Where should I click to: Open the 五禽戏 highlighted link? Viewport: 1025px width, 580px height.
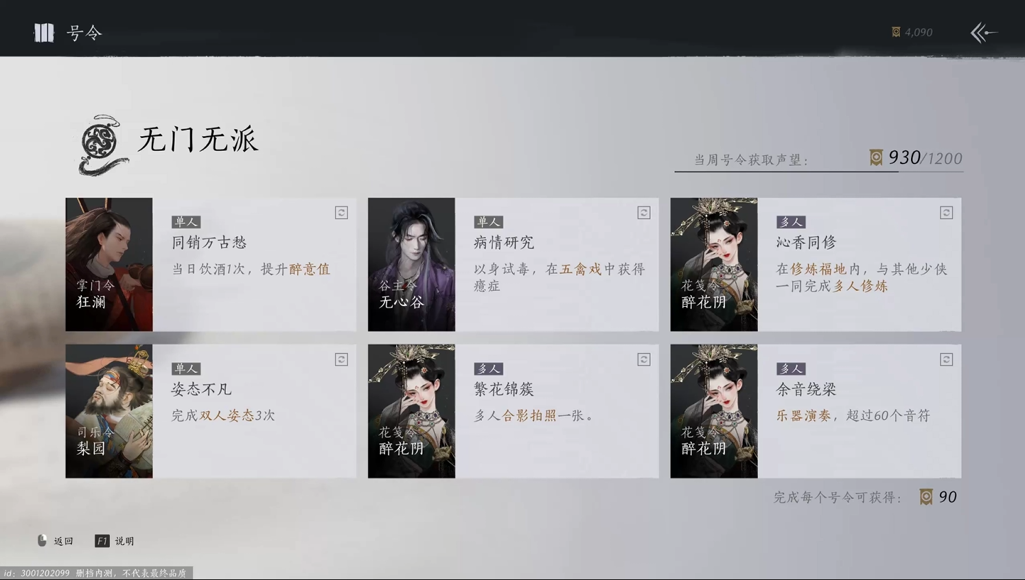tap(581, 269)
